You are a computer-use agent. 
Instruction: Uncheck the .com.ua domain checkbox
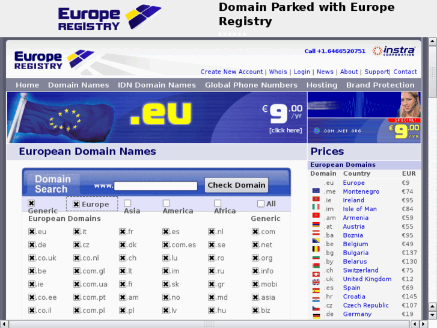pyautogui.click(x=77, y=284)
